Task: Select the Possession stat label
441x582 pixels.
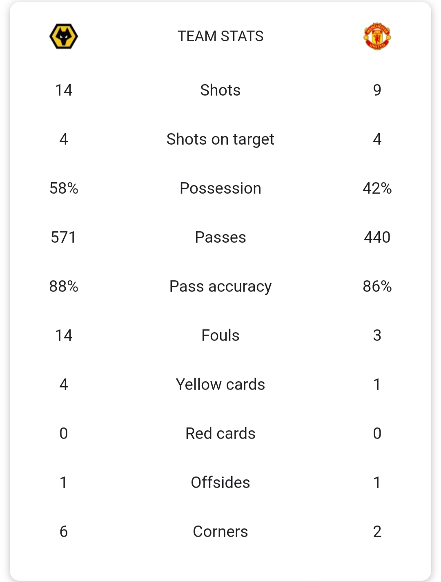Action: click(x=220, y=188)
